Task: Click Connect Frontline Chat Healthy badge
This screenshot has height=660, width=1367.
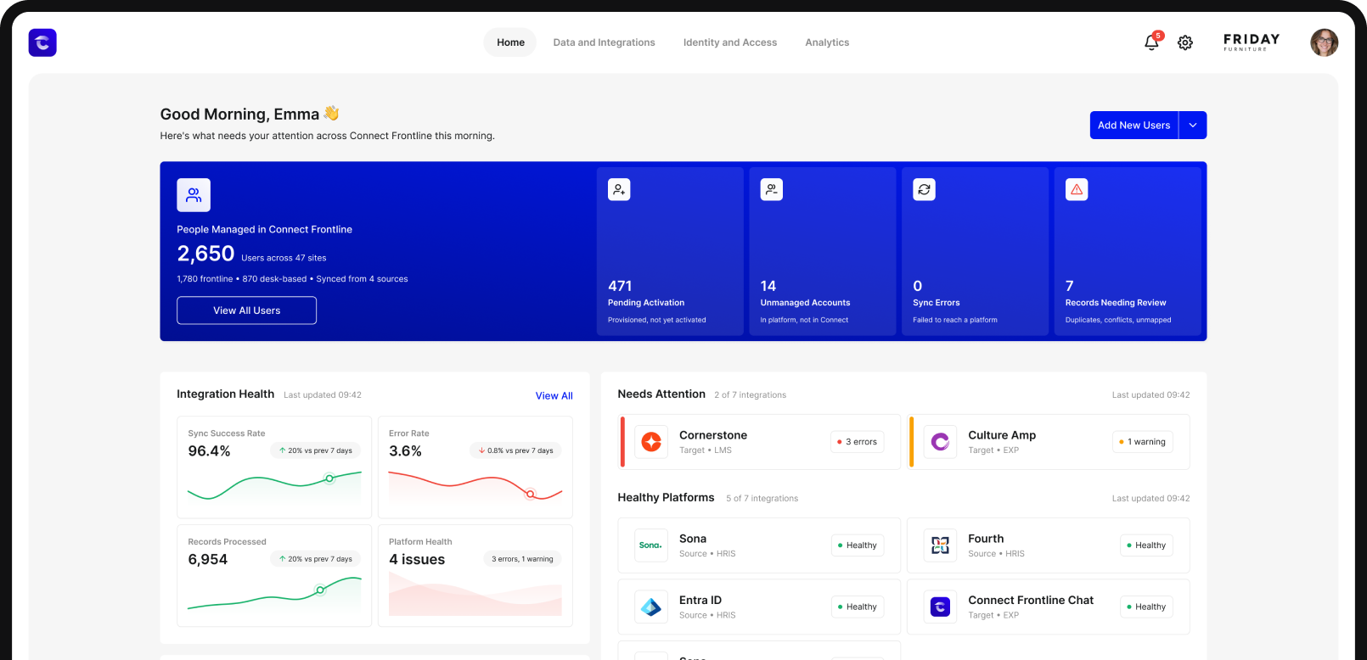Action: click(1146, 607)
